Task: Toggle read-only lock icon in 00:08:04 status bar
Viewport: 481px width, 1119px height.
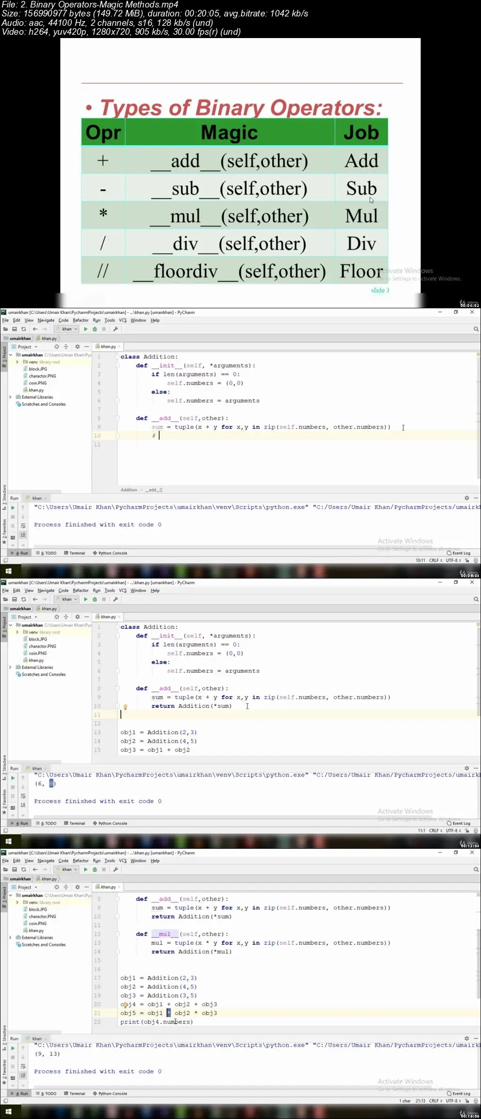Action: [x=467, y=560]
